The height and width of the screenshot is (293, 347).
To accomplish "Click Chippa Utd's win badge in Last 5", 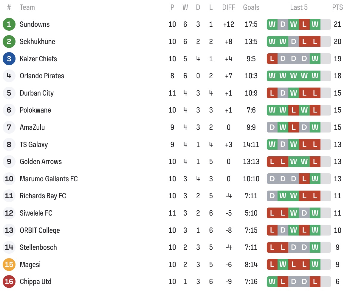I will point(272,281).
